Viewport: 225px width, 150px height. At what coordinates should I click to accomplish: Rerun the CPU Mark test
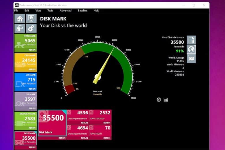click(32, 70)
